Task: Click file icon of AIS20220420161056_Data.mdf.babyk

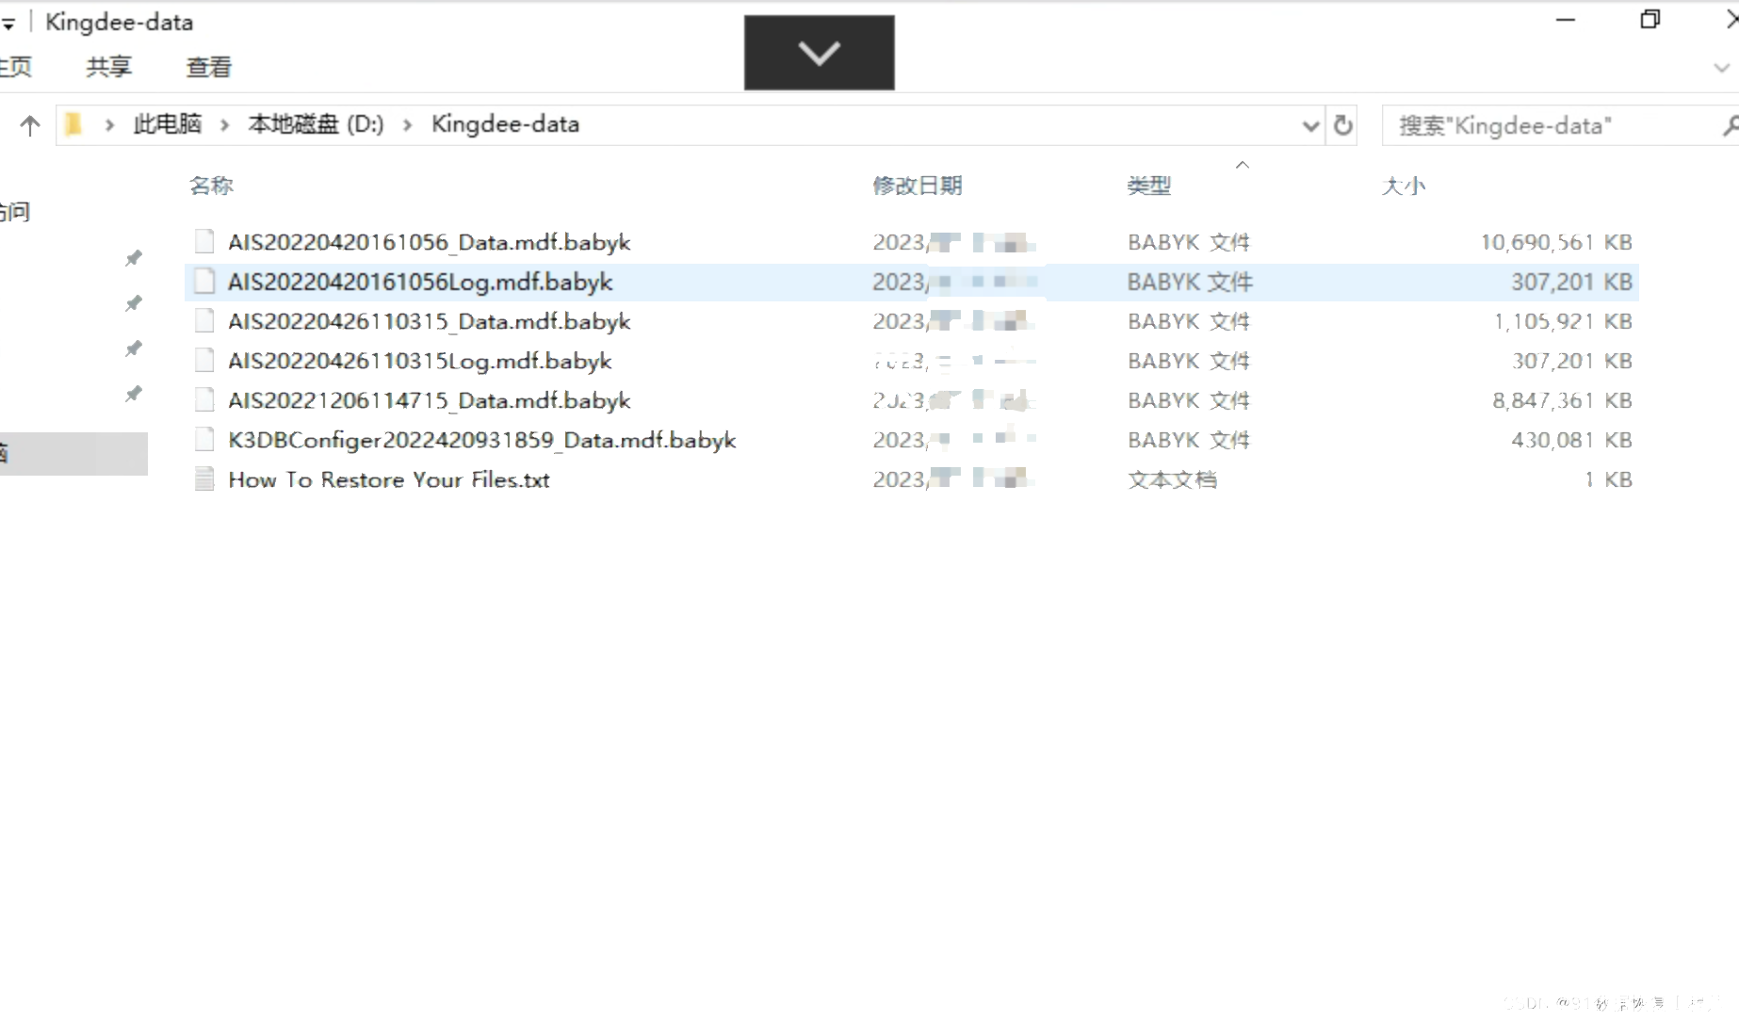Action: (x=203, y=242)
